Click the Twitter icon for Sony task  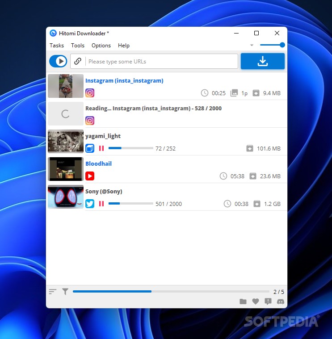[x=90, y=204]
